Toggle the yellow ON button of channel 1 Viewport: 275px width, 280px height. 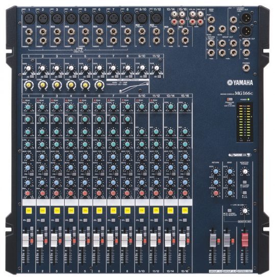(29, 211)
